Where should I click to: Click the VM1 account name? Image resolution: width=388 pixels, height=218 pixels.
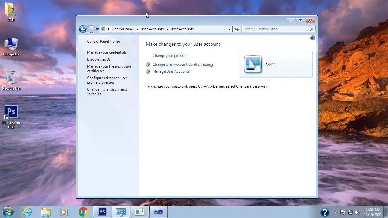(x=271, y=65)
